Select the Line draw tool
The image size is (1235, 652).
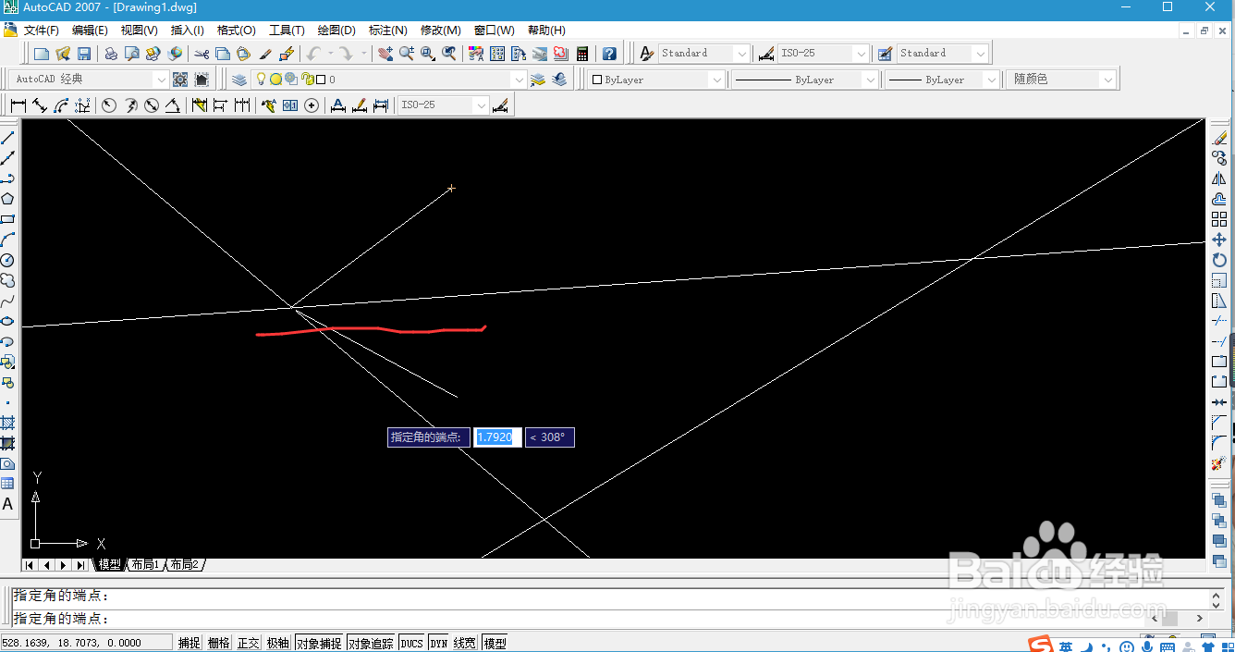(7, 138)
